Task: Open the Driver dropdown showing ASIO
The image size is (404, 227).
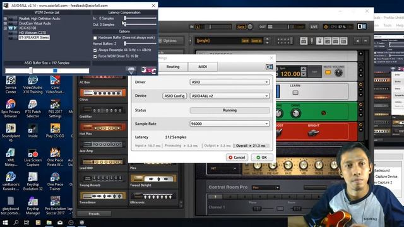Action: [230, 82]
